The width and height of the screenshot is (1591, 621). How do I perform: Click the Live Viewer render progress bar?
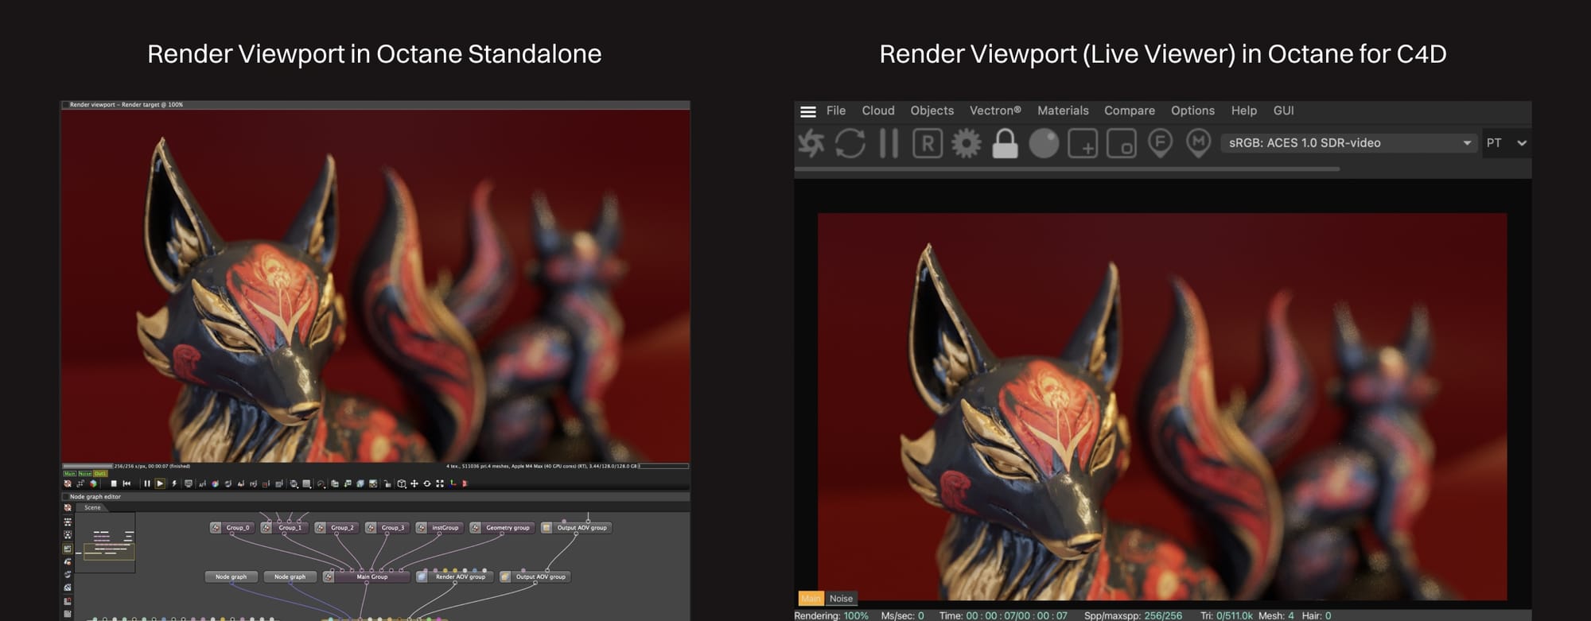click(1067, 169)
